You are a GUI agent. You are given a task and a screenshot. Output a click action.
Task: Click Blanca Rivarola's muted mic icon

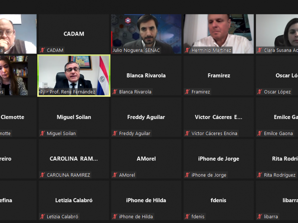coord(115,92)
